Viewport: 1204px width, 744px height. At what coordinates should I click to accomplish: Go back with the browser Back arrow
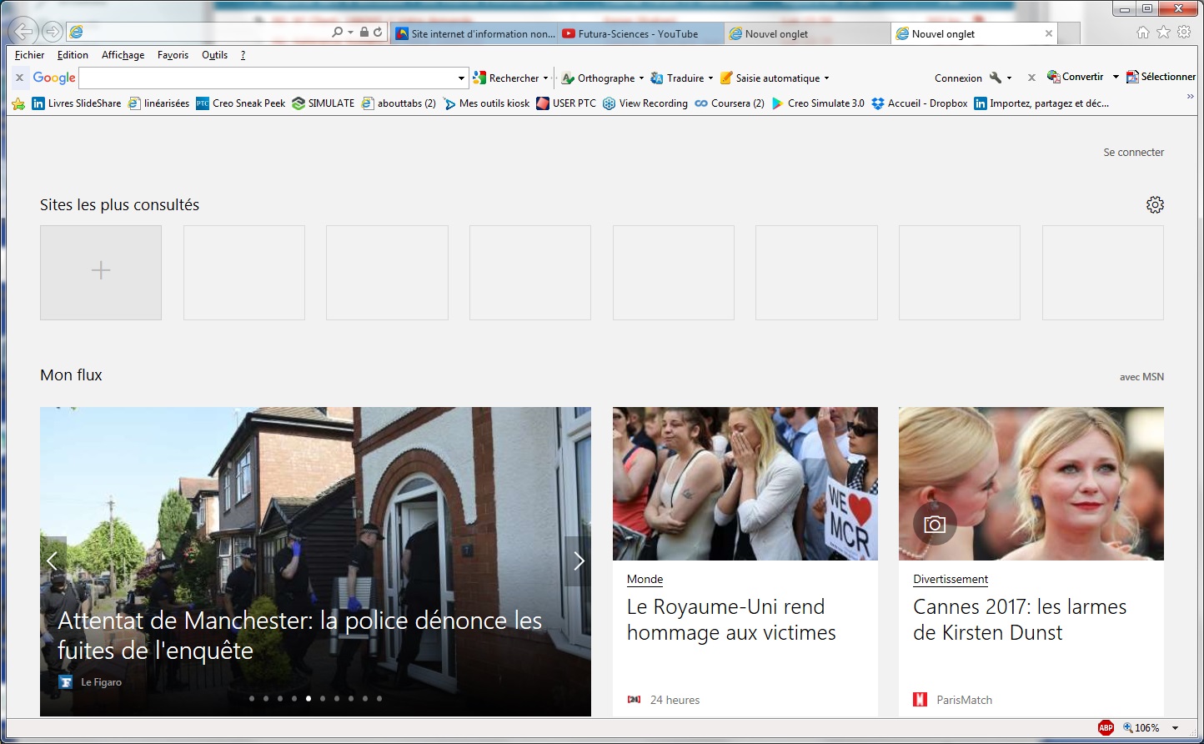(24, 32)
